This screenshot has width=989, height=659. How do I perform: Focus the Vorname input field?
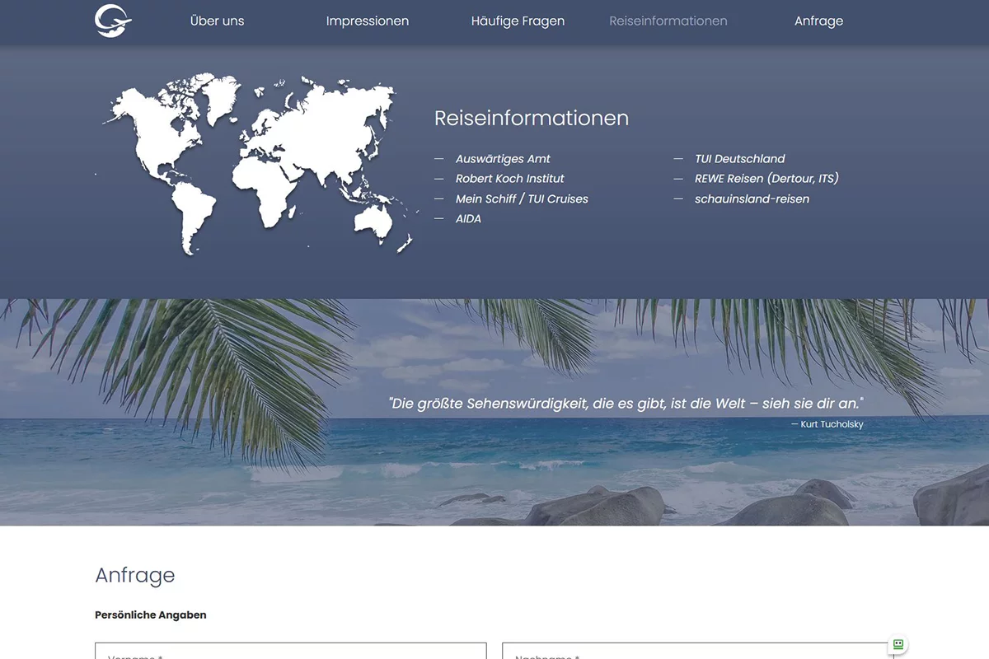(x=291, y=651)
